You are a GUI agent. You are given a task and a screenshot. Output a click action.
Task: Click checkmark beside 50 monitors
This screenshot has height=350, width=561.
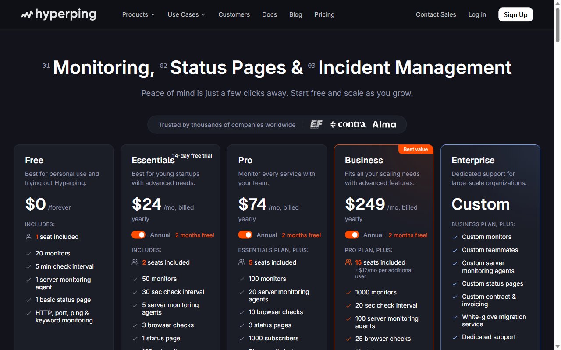(x=135, y=279)
